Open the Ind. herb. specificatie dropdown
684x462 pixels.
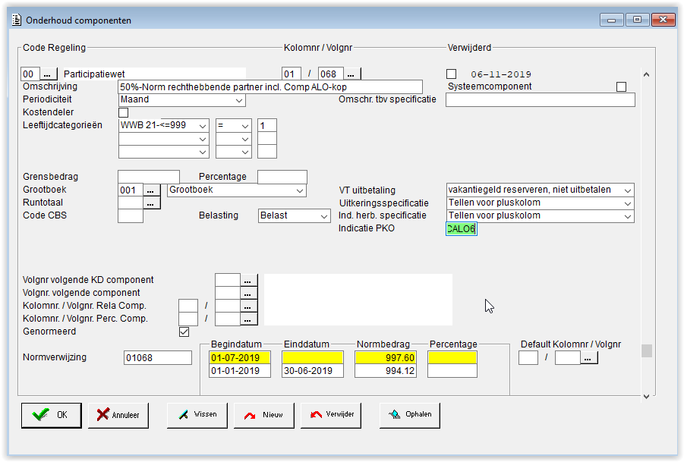[x=540, y=216]
